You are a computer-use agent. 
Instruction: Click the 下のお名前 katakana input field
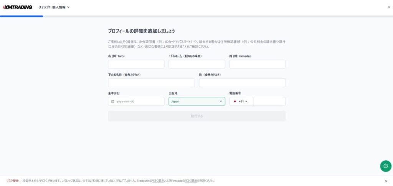click(151, 83)
